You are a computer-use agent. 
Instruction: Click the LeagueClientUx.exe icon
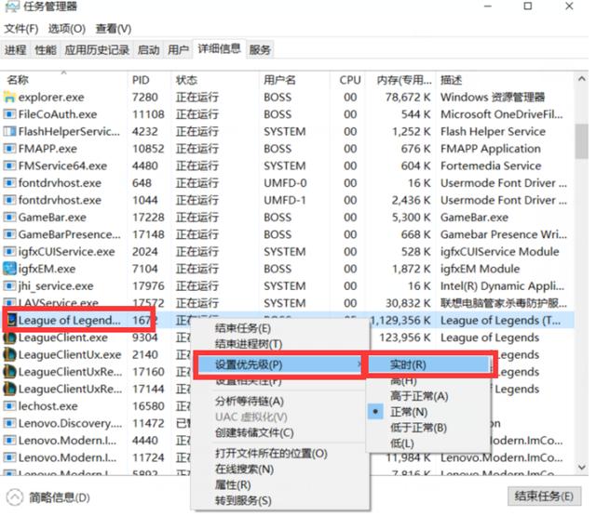click(10, 355)
